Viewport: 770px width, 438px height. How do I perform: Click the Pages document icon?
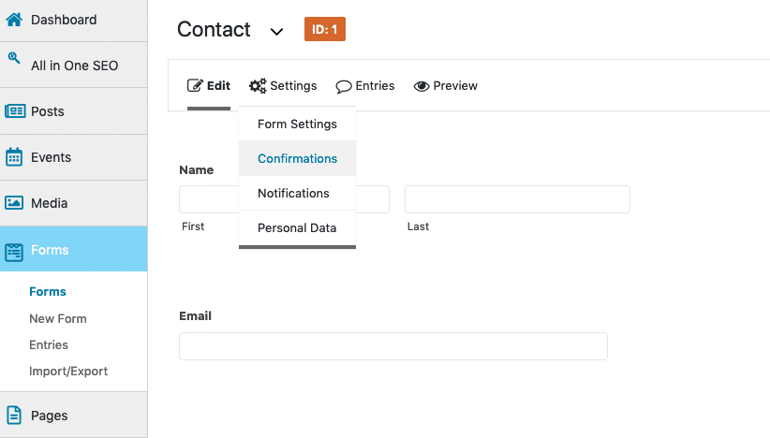14,415
